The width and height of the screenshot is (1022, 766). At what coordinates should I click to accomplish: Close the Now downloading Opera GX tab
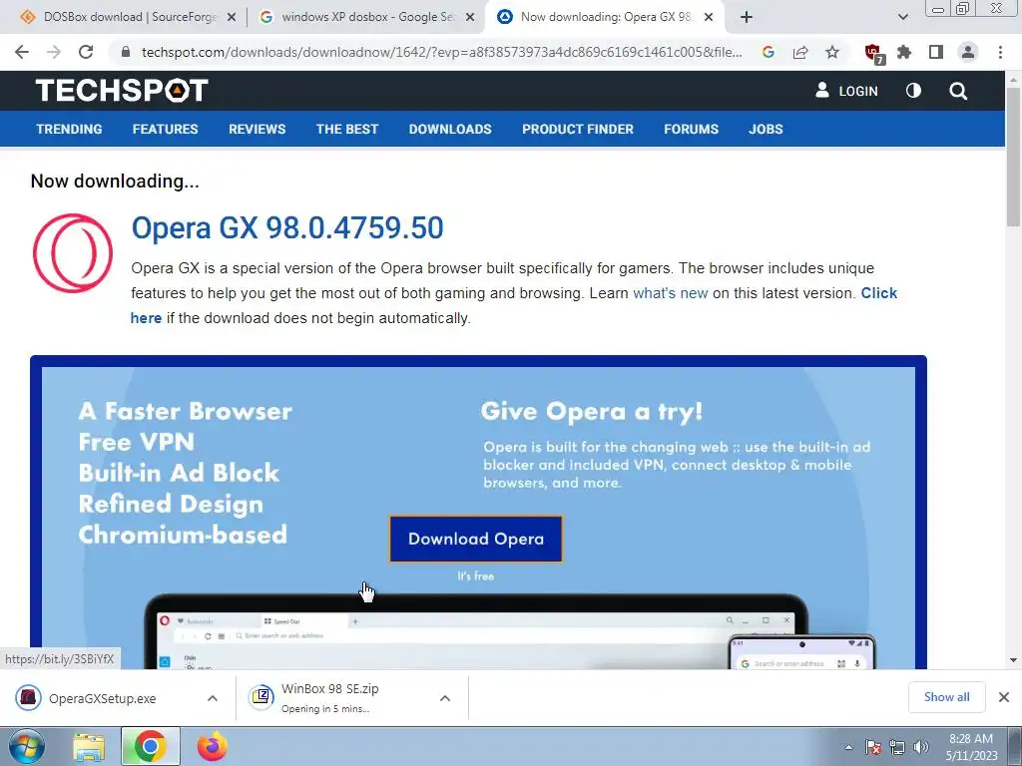710,18
